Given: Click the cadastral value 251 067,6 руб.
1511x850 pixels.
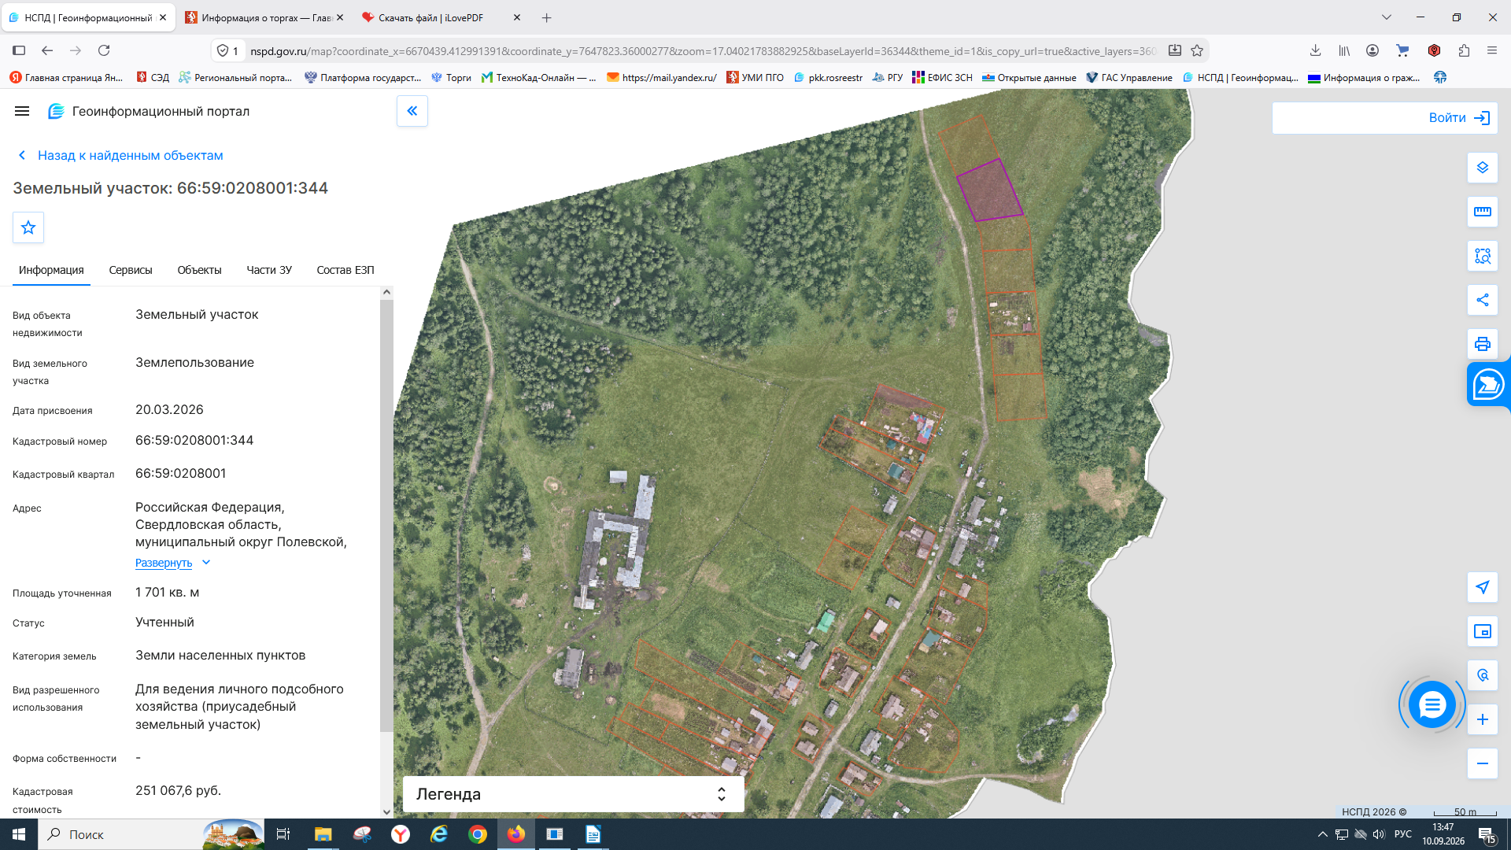Looking at the screenshot, I should (178, 791).
